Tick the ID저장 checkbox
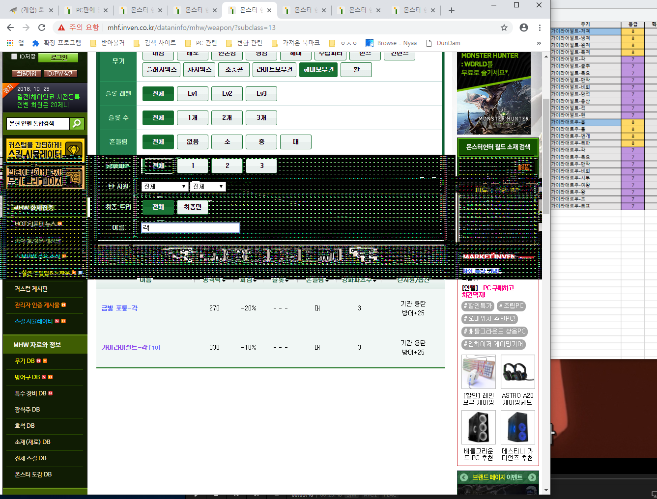Image resolution: width=657 pixels, height=499 pixels. (14, 56)
